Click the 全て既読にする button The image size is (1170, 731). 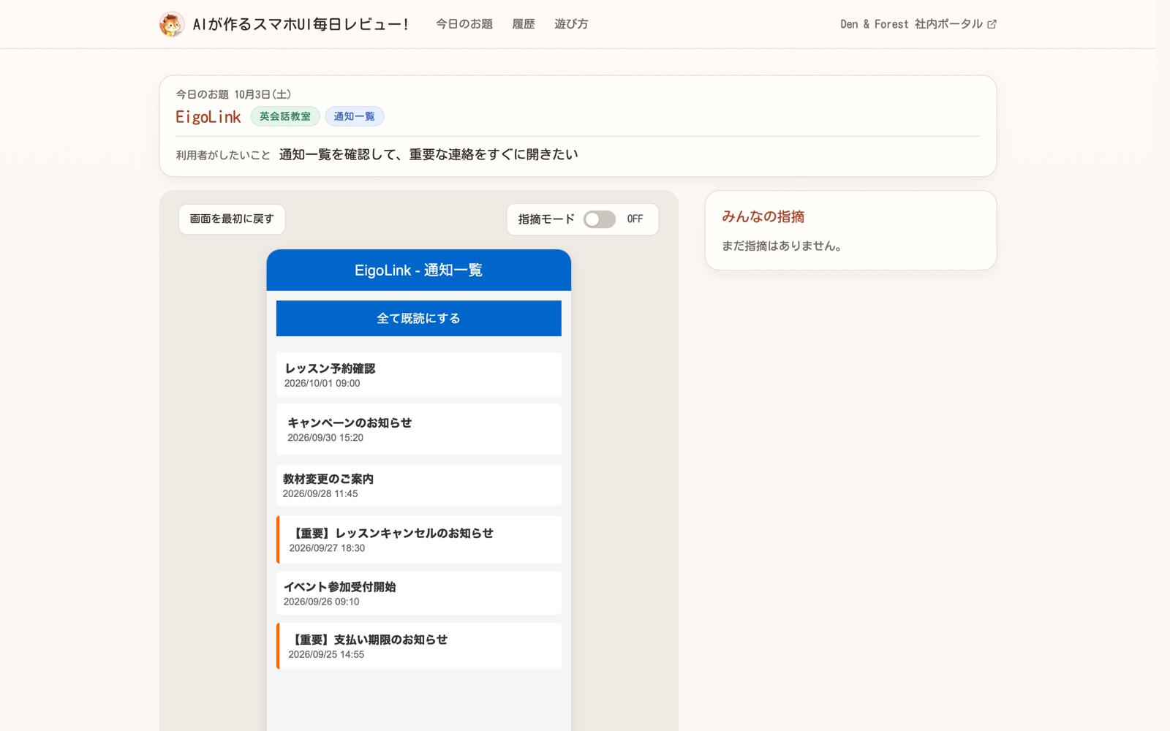418,318
